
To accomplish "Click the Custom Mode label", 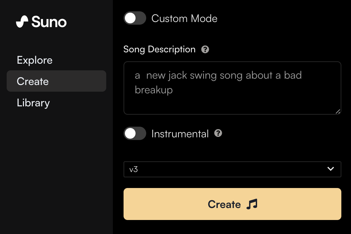I will click(184, 18).
